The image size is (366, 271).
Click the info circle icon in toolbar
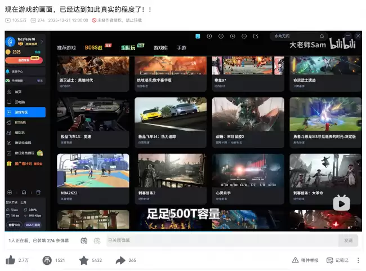(221, 36)
